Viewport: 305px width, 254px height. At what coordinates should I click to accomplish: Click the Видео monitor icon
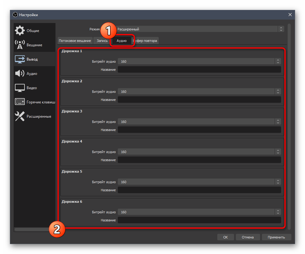pyautogui.click(x=20, y=88)
